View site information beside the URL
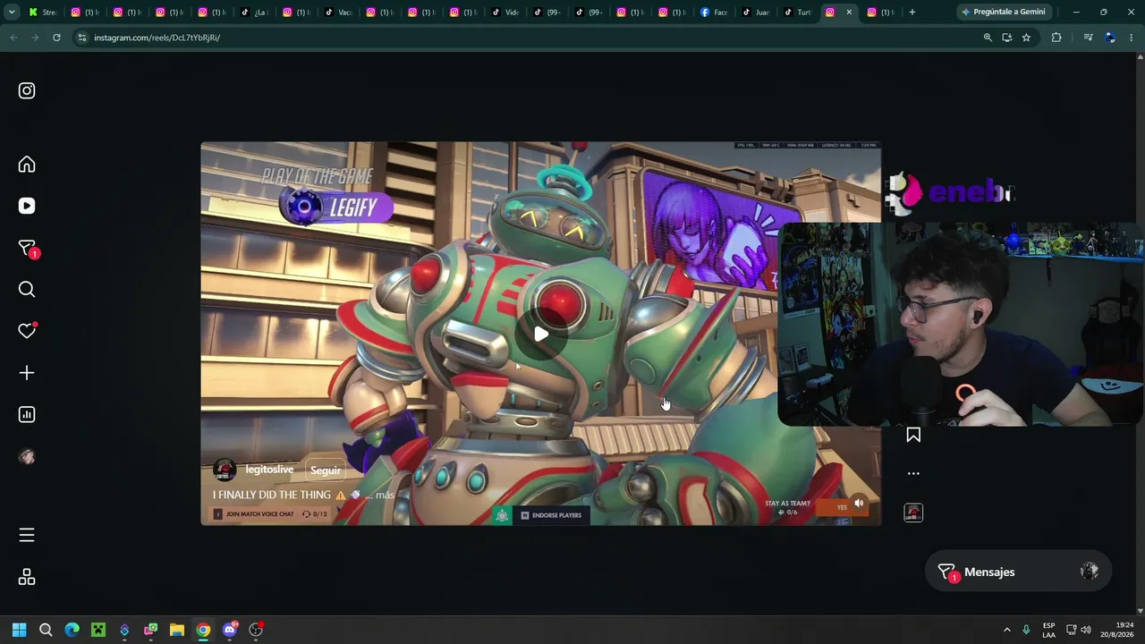 point(82,38)
